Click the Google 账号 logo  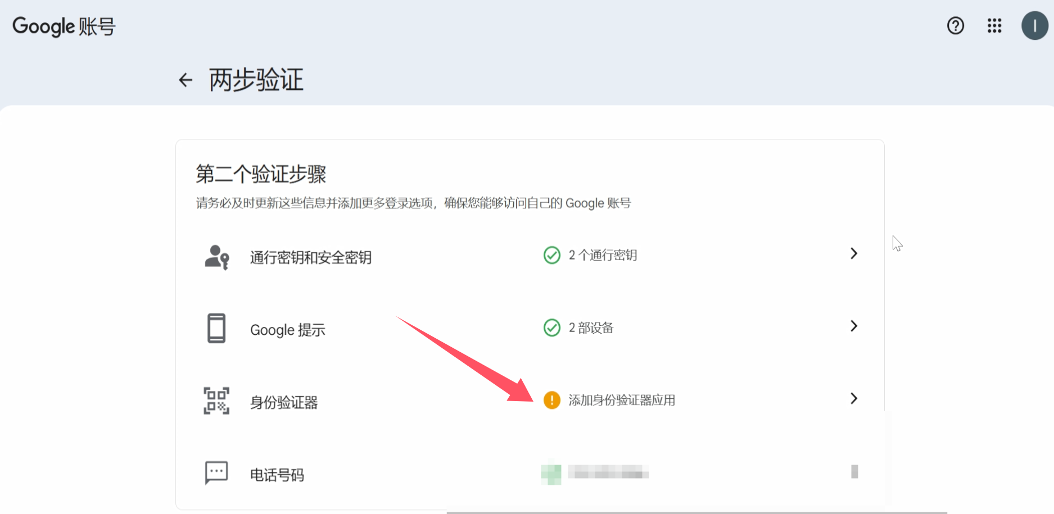64,26
